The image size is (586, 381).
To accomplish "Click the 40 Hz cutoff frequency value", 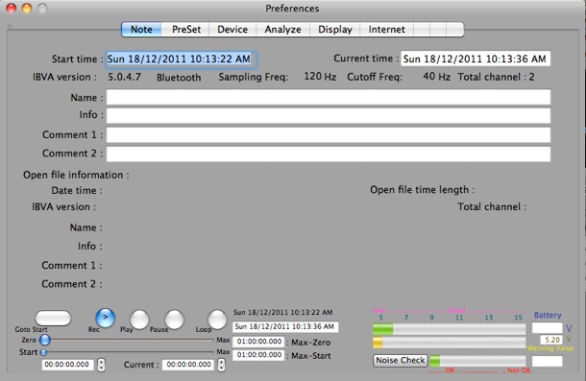I will coord(436,77).
